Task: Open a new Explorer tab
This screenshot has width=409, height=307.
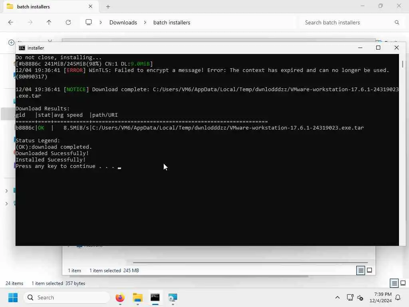Action: pyautogui.click(x=108, y=7)
